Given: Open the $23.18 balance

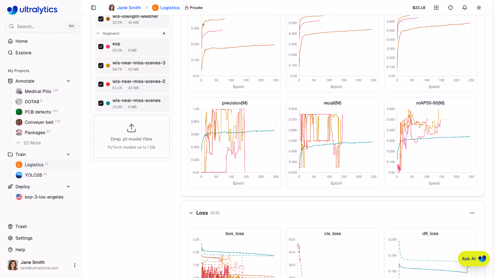Looking at the screenshot, I should tap(419, 8).
